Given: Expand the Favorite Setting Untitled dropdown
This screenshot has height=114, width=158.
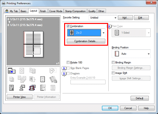Looking at the screenshot, I should [103, 18].
